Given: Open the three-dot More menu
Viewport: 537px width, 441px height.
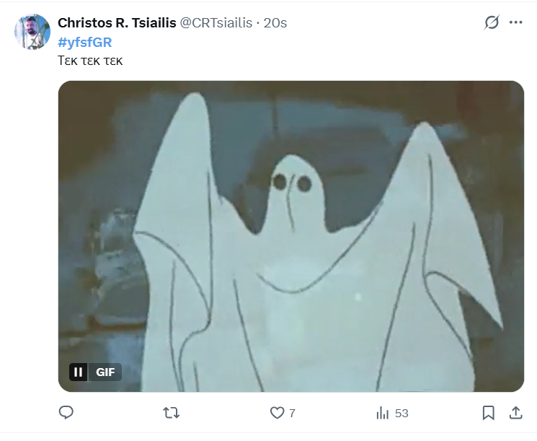Looking at the screenshot, I should [x=516, y=22].
